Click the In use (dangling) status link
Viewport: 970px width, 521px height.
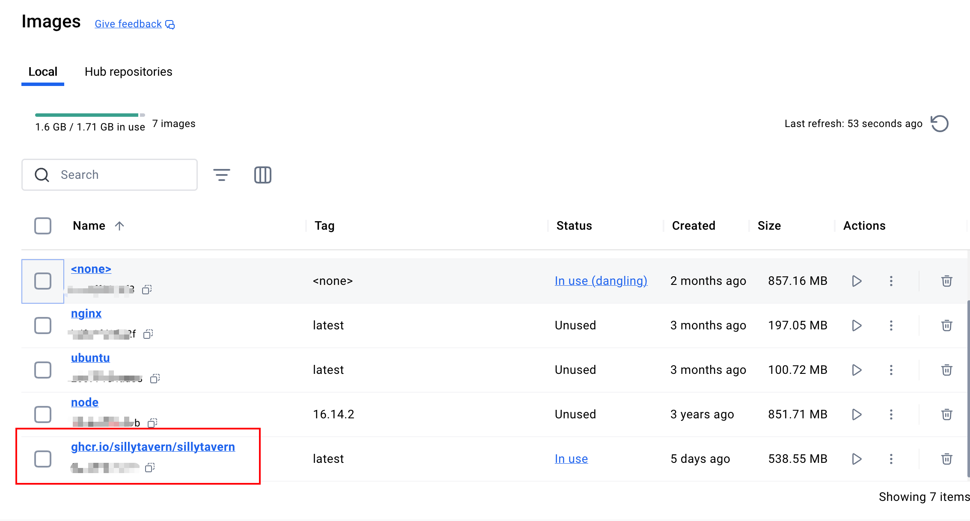pos(601,281)
